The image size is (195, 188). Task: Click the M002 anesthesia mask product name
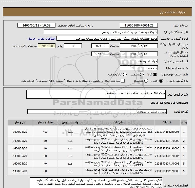tap(119, 149)
